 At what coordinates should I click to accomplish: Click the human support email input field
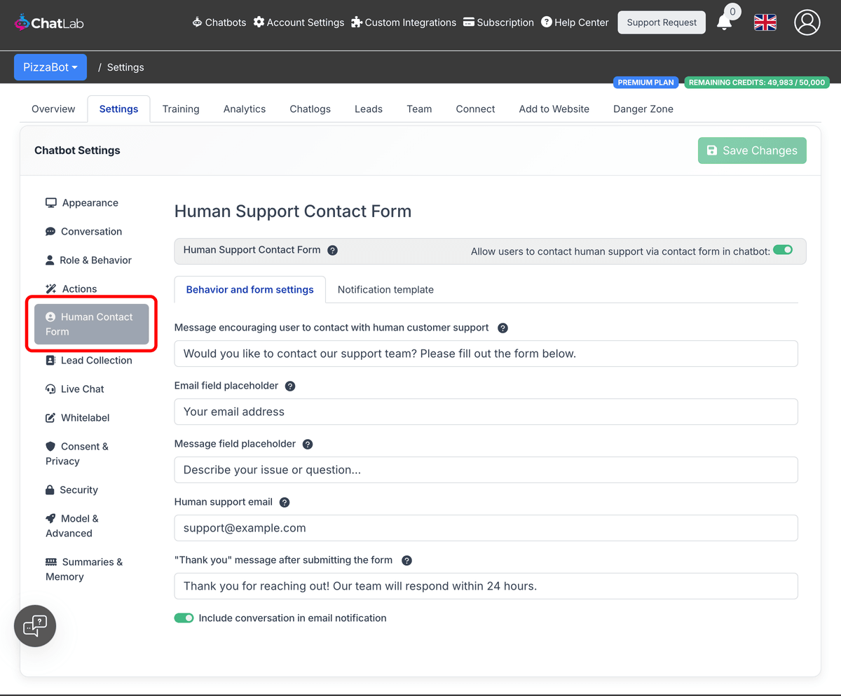486,527
